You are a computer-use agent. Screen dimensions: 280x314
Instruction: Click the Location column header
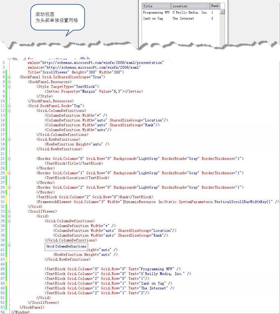point(190,6)
